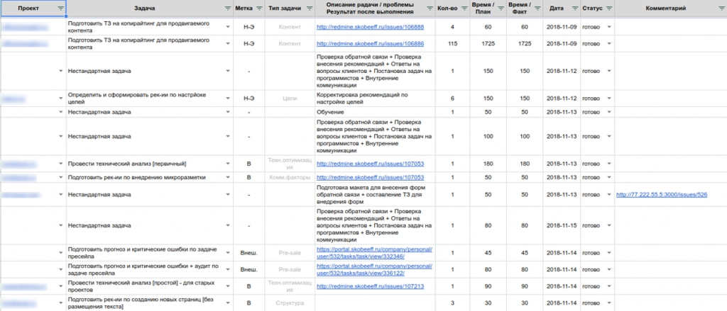
Task: Expand task dropdown in the 'Обучение' row
Action: click(x=228, y=112)
